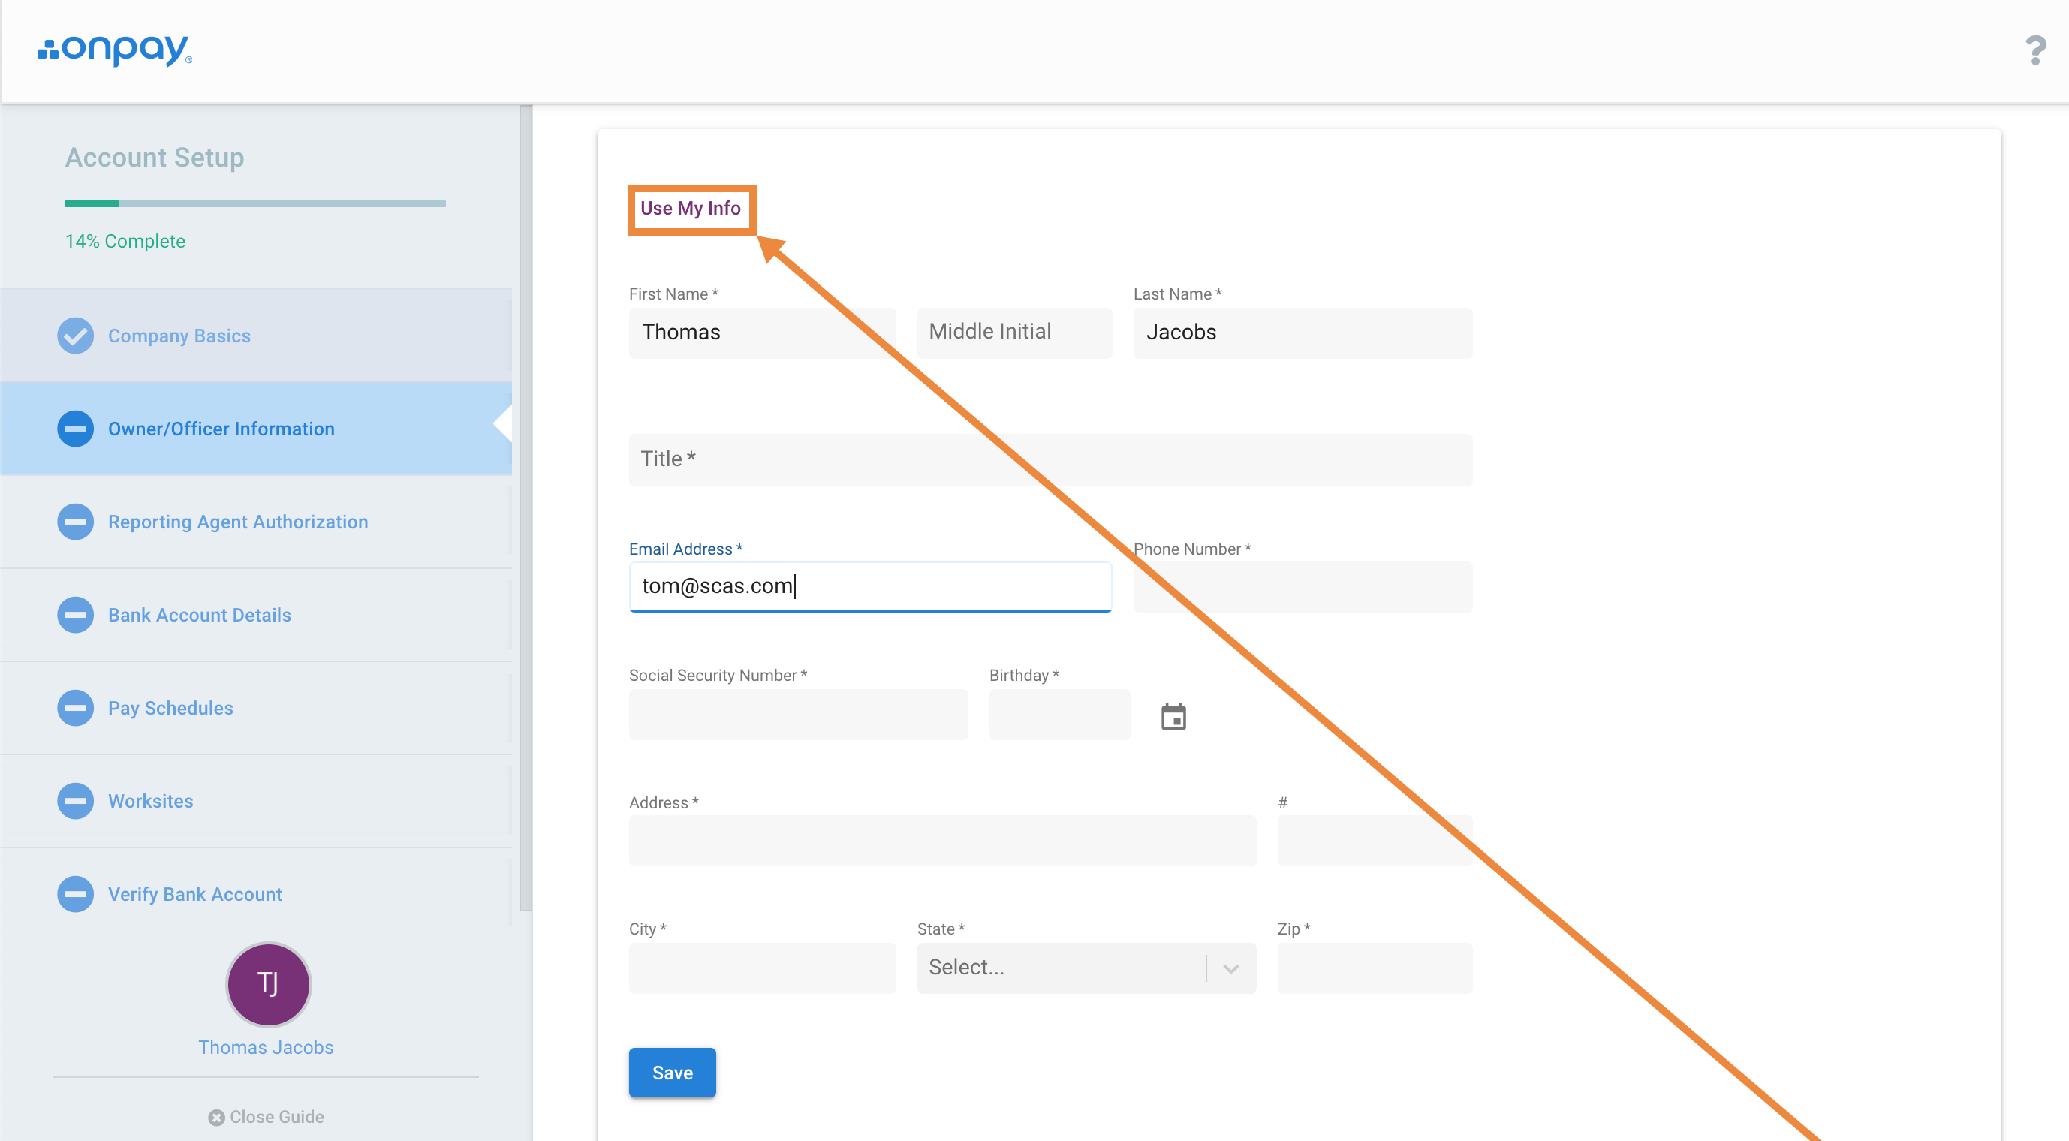Click the Save button
Viewport: 2069px width, 1141px height.
[x=672, y=1073]
